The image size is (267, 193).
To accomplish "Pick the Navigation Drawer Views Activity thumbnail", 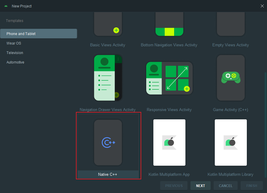I will 108,78.
